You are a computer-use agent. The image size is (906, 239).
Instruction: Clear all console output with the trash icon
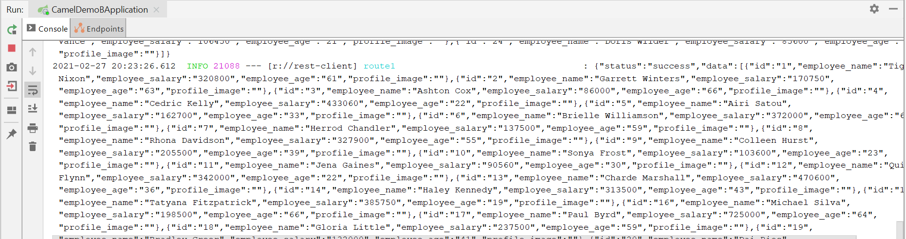[33, 146]
